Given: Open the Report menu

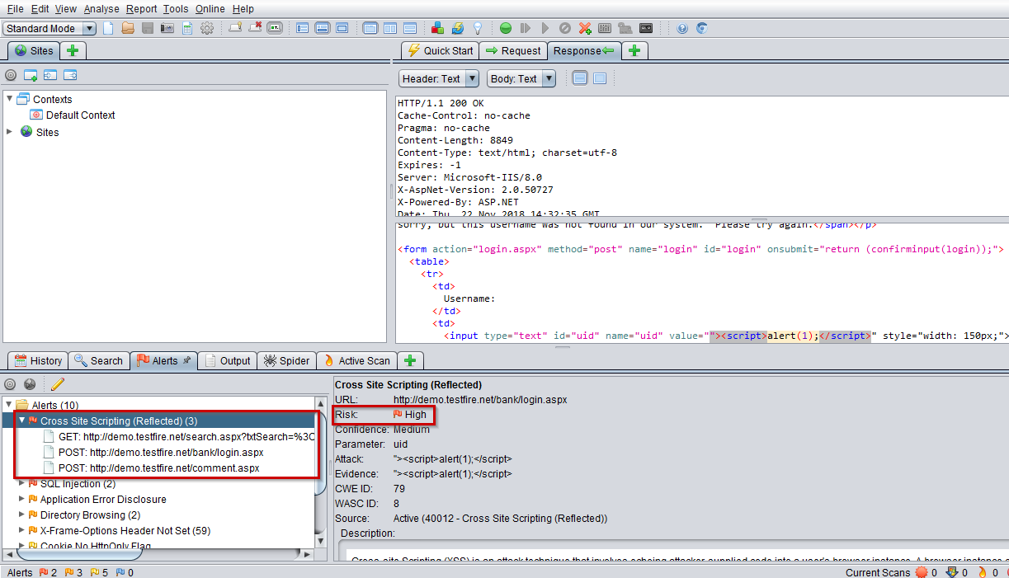Looking at the screenshot, I should point(142,9).
